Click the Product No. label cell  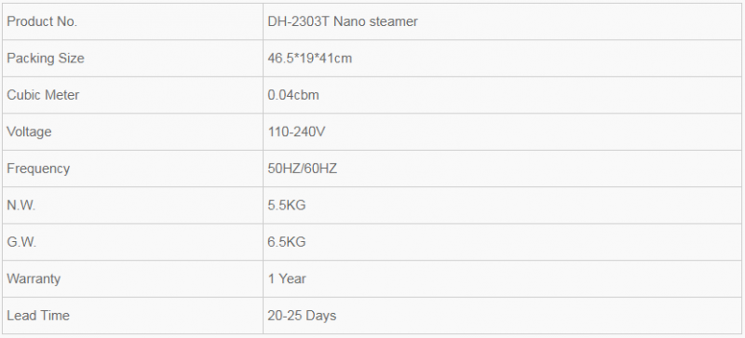click(132, 21)
